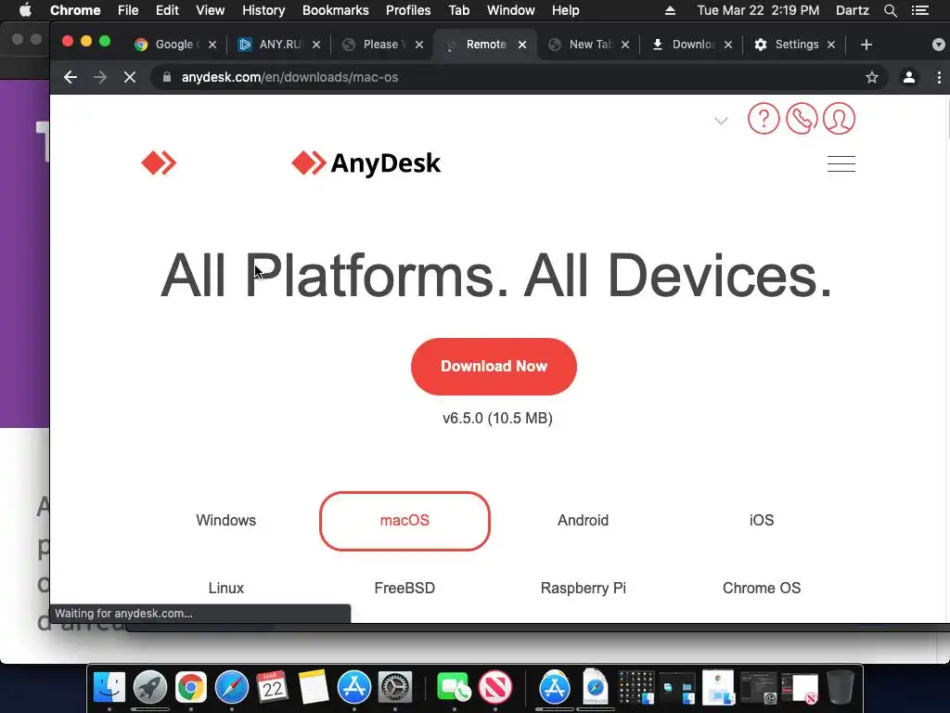
Task: Click the Spotlight search icon
Action: point(890,10)
